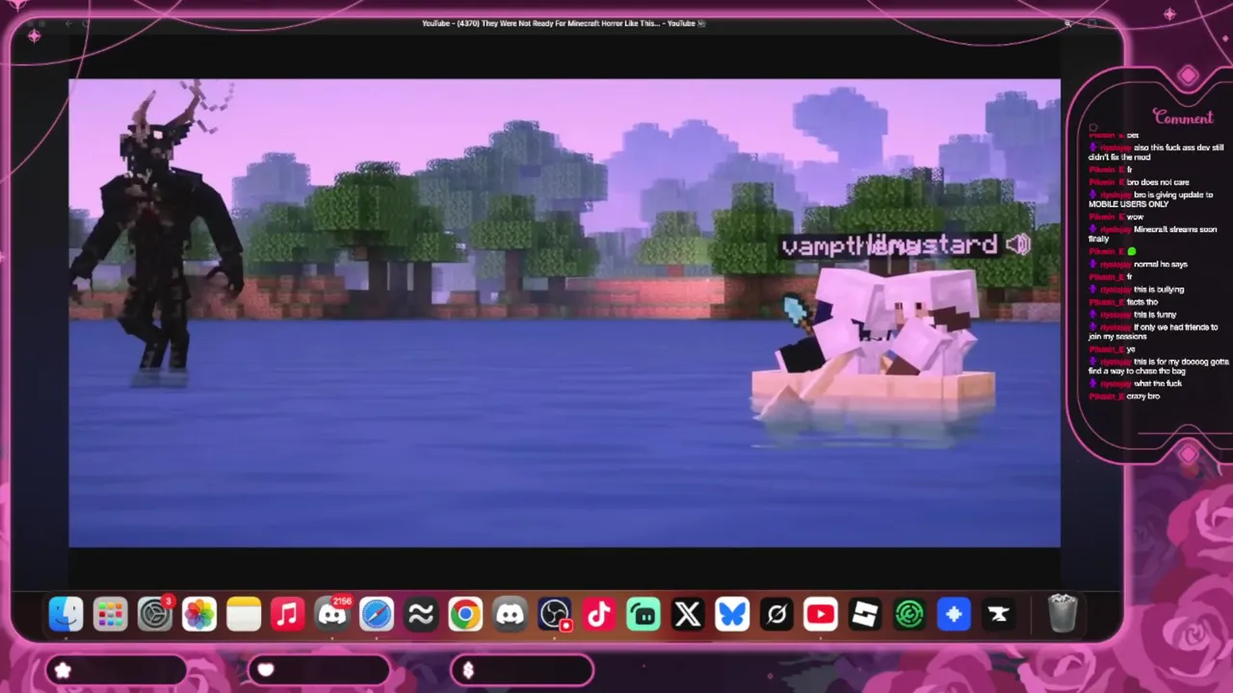Open the yellow Notes app

(x=244, y=614)
